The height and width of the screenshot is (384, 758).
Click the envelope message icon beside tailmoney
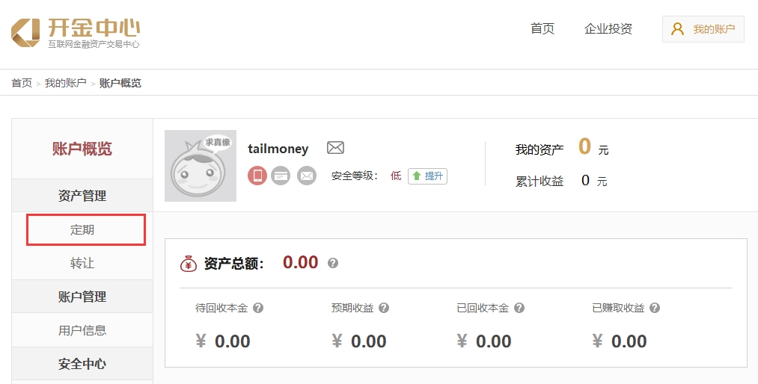[335, 148]
